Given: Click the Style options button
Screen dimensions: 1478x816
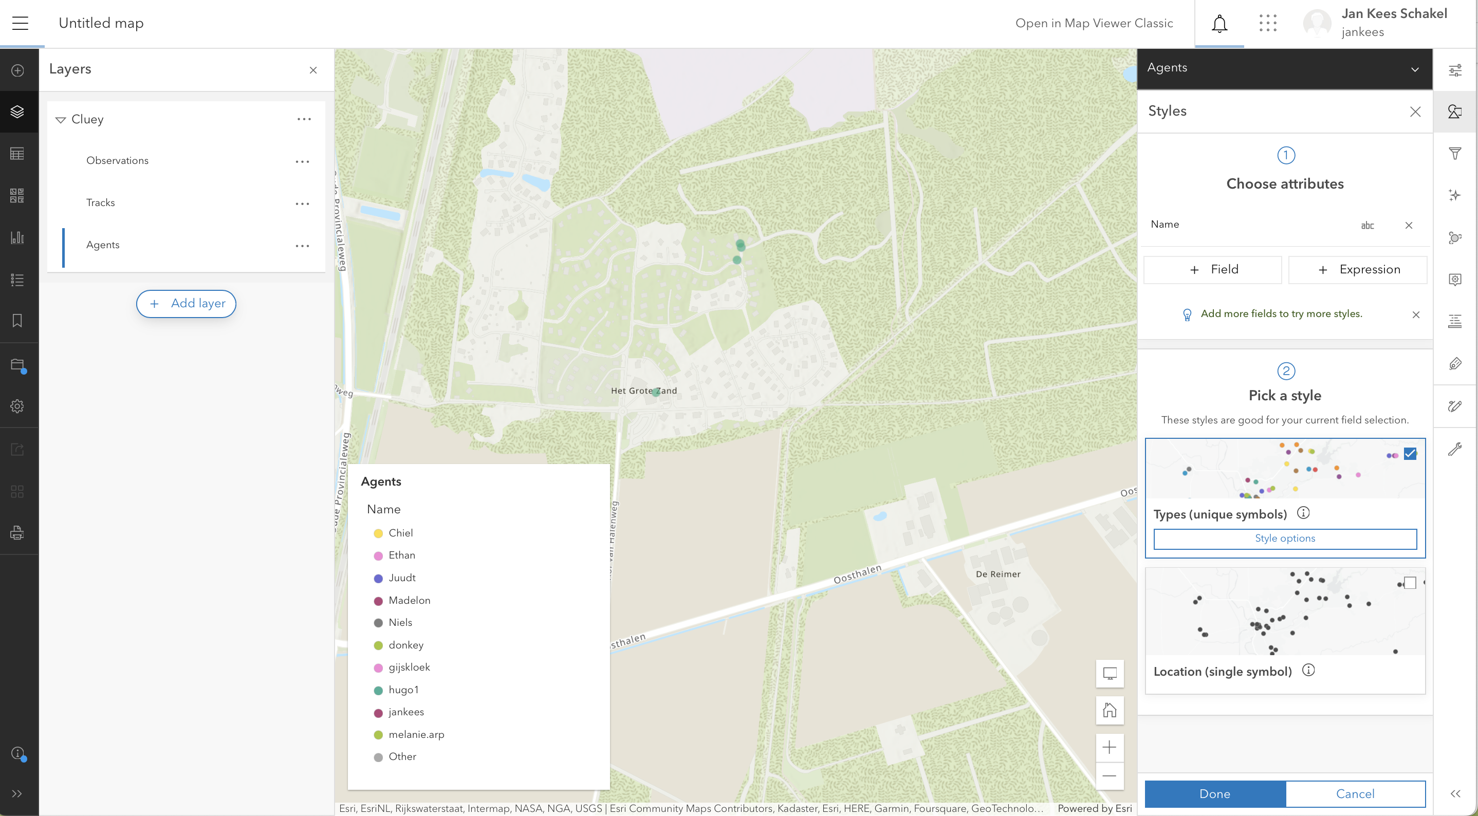Looking at the screenshot, I should (1285, 538).
